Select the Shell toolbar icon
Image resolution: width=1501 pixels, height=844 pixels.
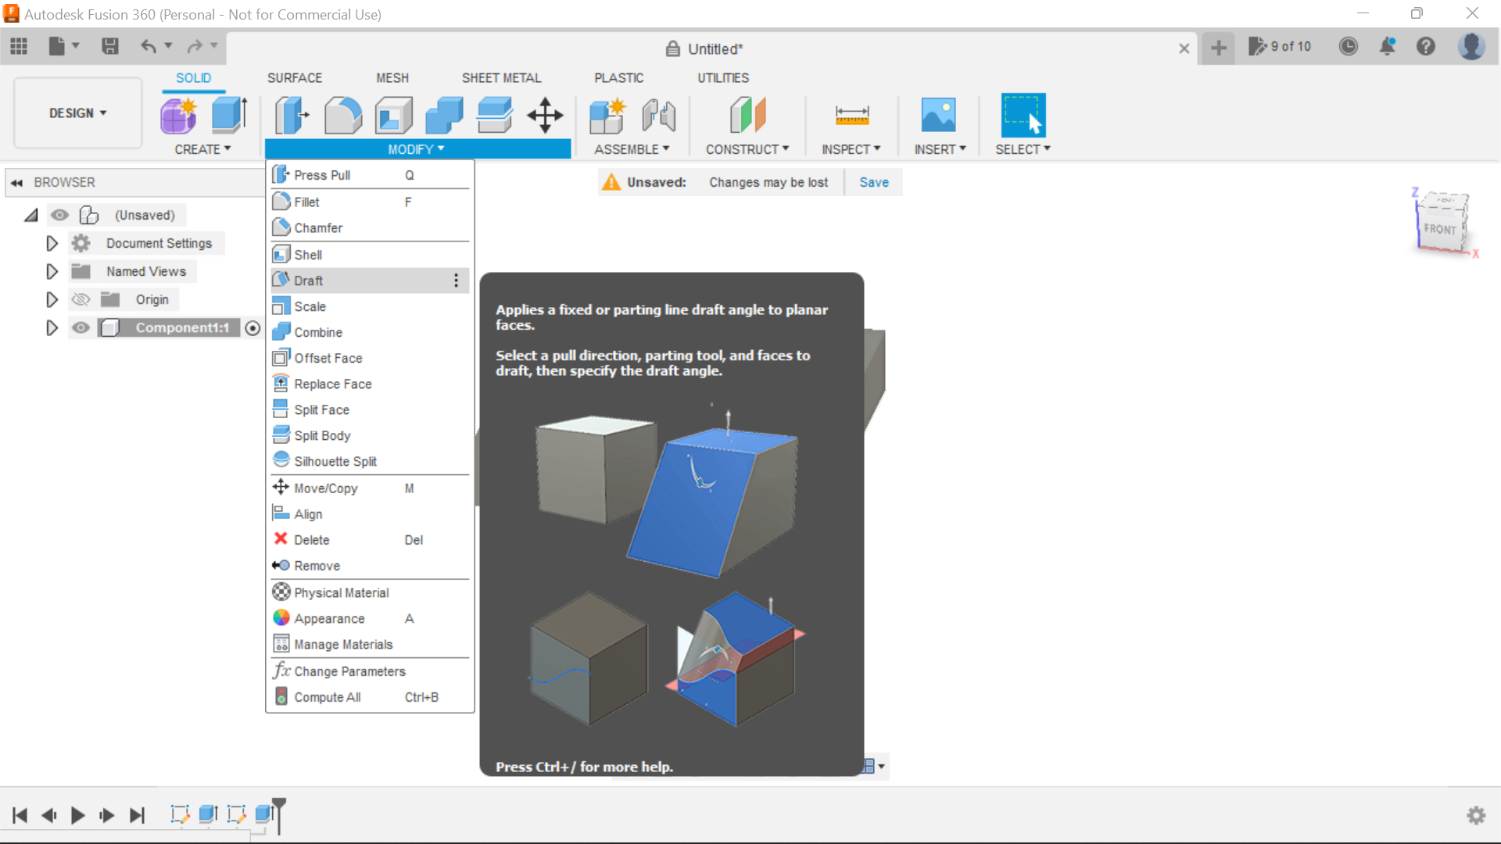point(394,116)
